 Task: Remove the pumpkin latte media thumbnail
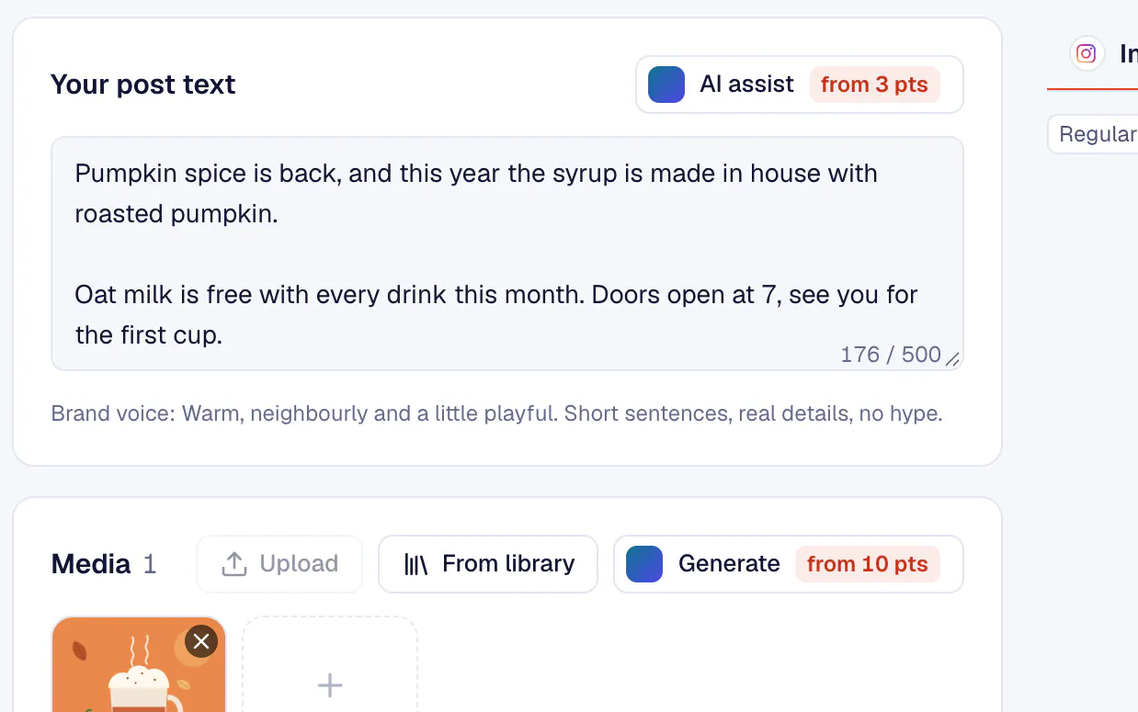201,641
